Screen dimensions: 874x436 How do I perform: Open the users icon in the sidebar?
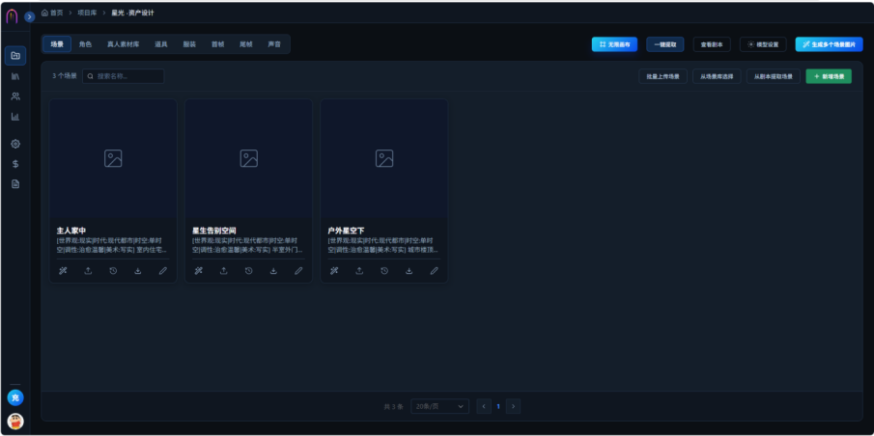15,96
